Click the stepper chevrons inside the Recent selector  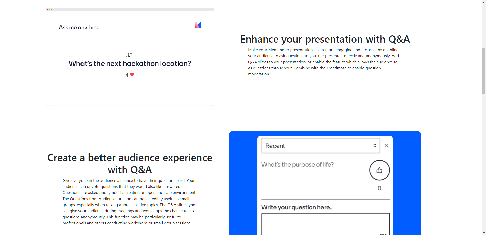tap(375, 145)
